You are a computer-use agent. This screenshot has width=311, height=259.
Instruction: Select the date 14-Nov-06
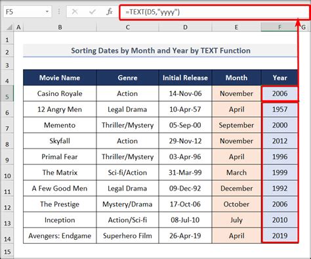click(x=185, y=93)
